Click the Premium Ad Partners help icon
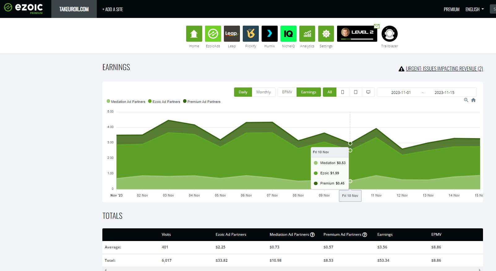The width and height of the screenshot is (496, 271). tap(365, 235)
